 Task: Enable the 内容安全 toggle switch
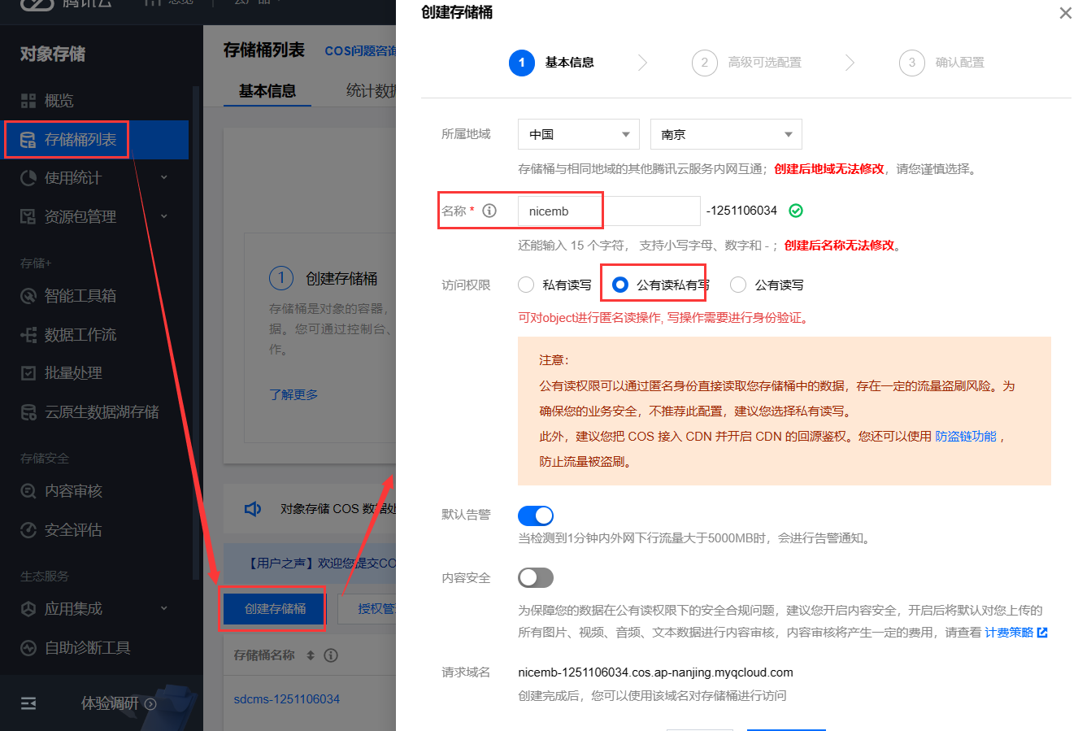click(x=536, y=577)
